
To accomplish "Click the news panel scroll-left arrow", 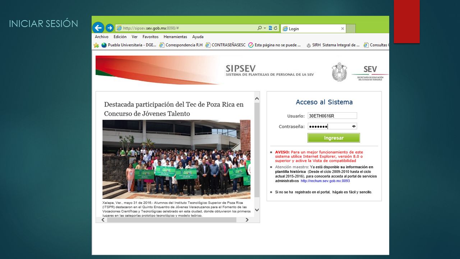I will (x=103, y=220).
